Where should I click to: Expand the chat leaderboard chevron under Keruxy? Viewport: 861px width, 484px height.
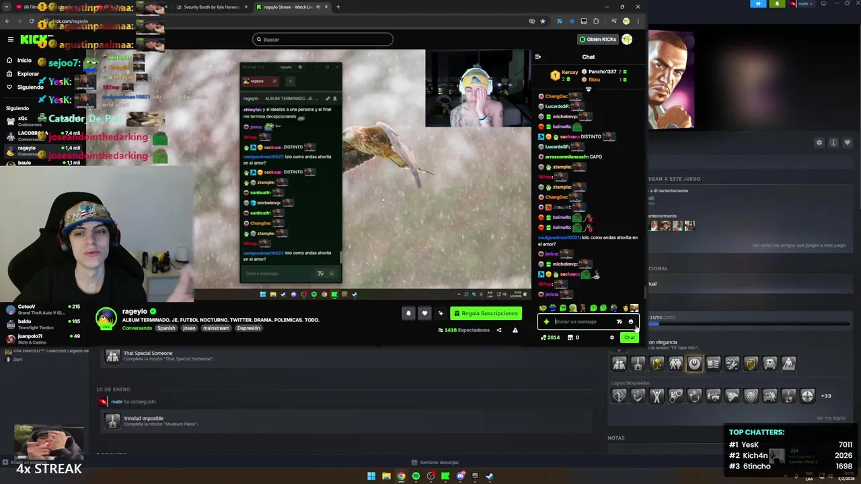589,89
